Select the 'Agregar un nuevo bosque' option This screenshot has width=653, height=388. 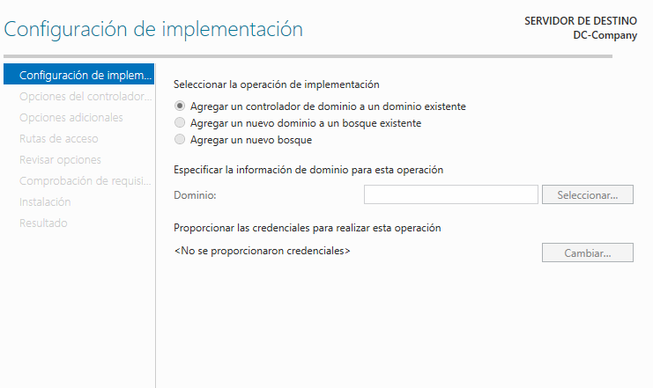(180, 139)
